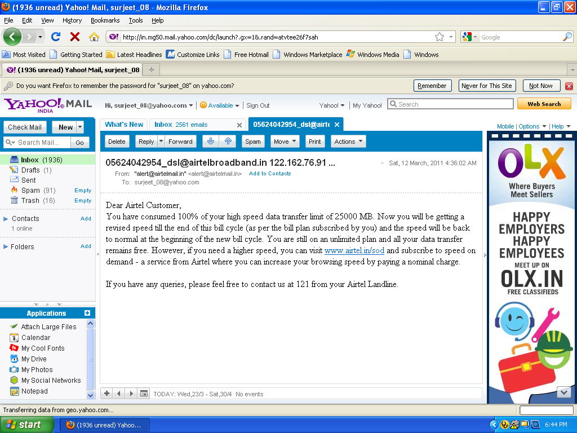Open the Bookmarks menu
The image size is (577, 433).
[105, 20]
